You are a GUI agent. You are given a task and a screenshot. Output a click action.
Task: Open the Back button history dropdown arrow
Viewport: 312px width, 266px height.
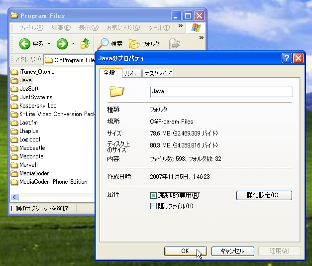pyautogui.click(x=49, y=44)
